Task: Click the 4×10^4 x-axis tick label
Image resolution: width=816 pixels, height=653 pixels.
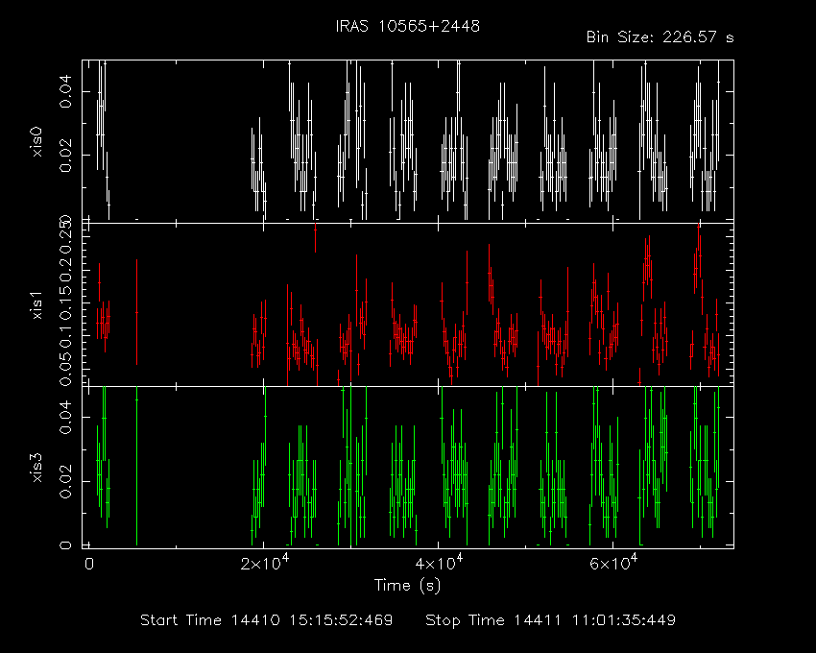Action: point(439,563)
